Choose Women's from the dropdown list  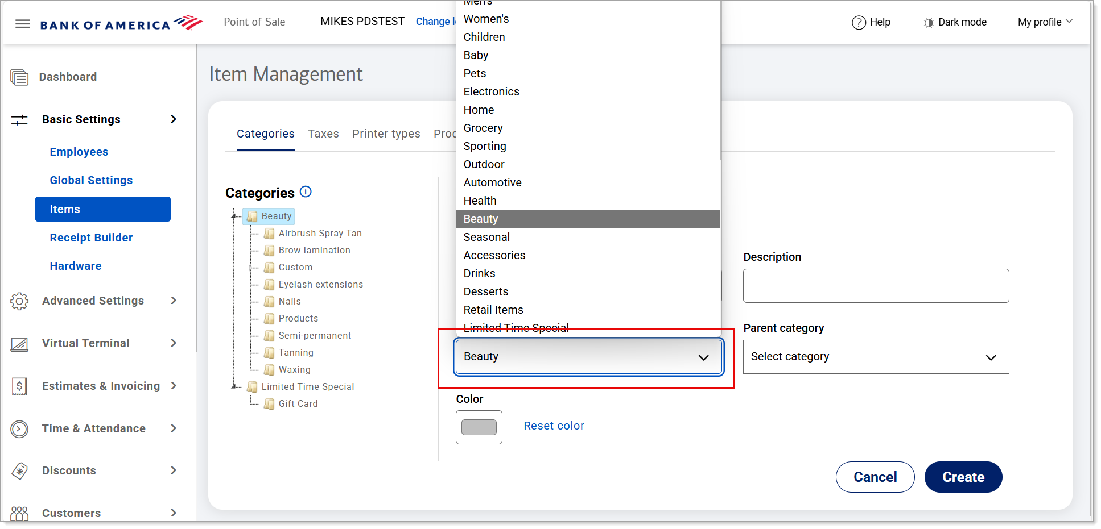[588, 19]
